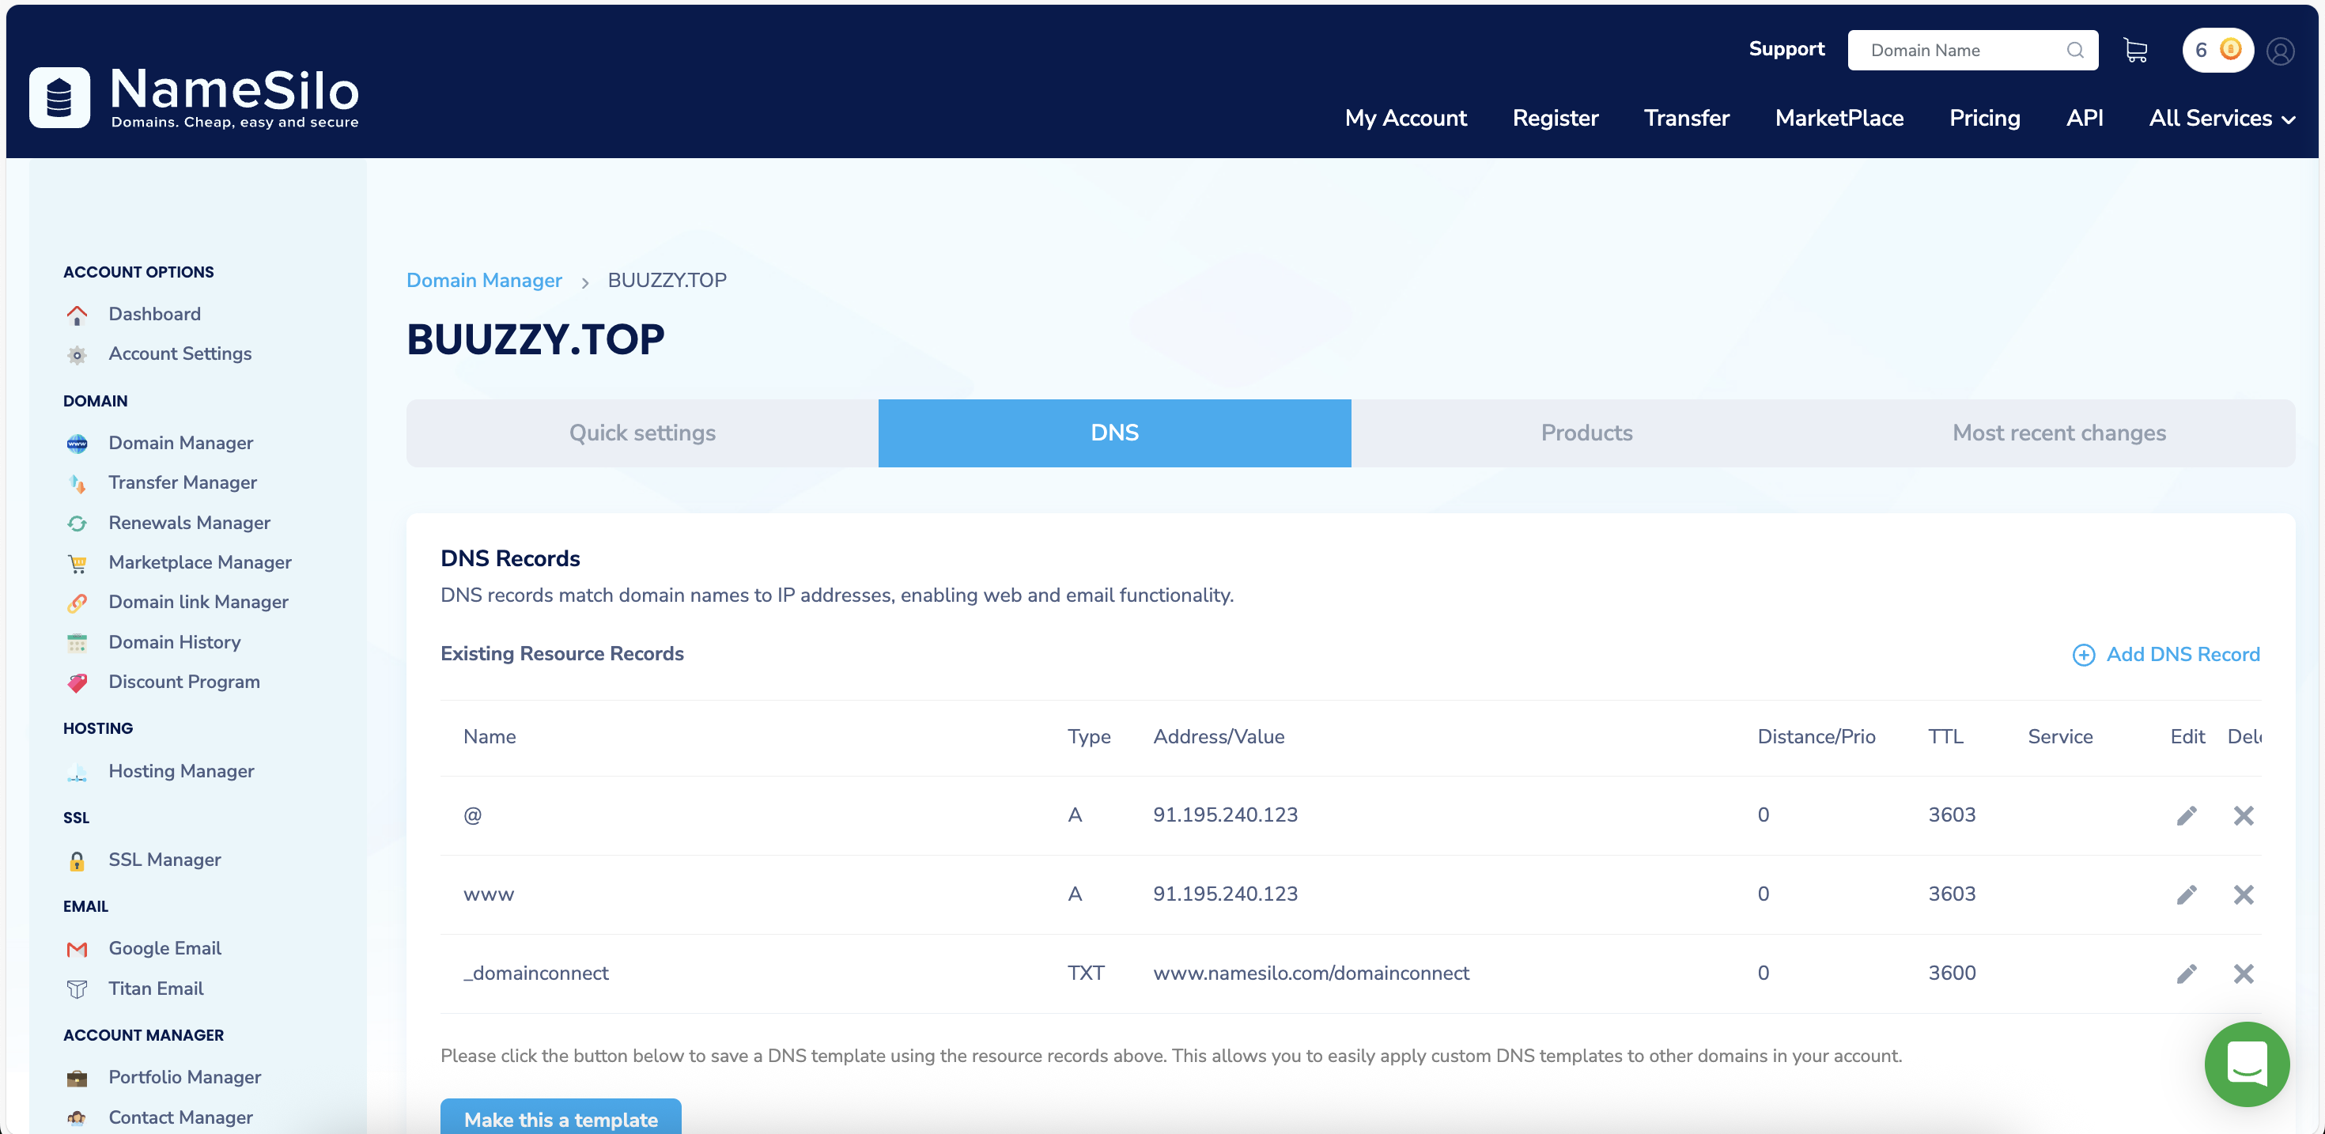Click the NameSilo logo icon
The height and width of the screenshot is (1134, 2325).
pos(59,97)
